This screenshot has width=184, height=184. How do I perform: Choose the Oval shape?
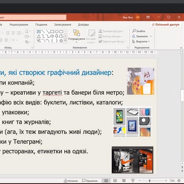(56, 31)
